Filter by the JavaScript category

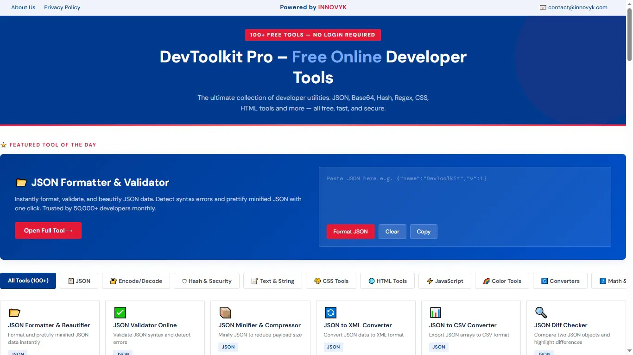[445, 281]
